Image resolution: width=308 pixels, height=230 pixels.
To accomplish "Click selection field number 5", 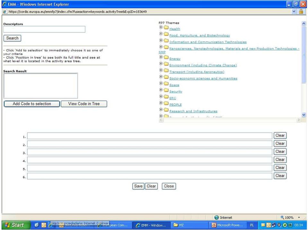I will click(x=150, y=168).
